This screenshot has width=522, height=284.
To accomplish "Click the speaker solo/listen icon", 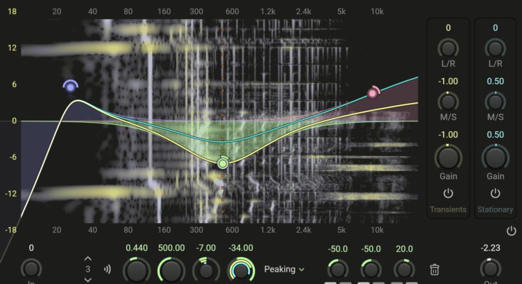I will click(108, 269).
